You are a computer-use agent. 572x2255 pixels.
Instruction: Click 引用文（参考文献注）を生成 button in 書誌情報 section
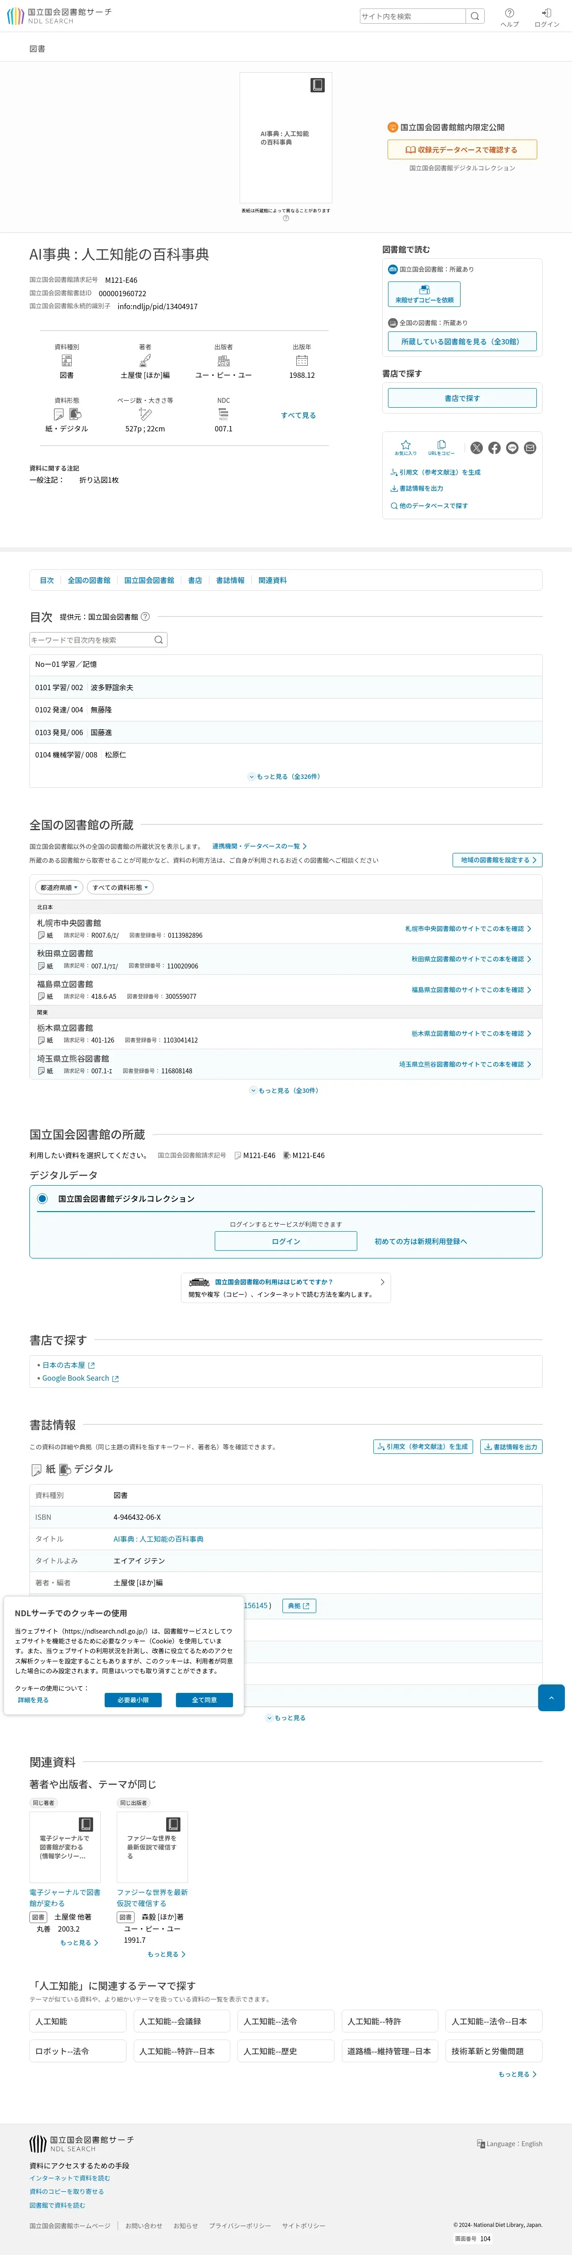tap(423, 1447)
